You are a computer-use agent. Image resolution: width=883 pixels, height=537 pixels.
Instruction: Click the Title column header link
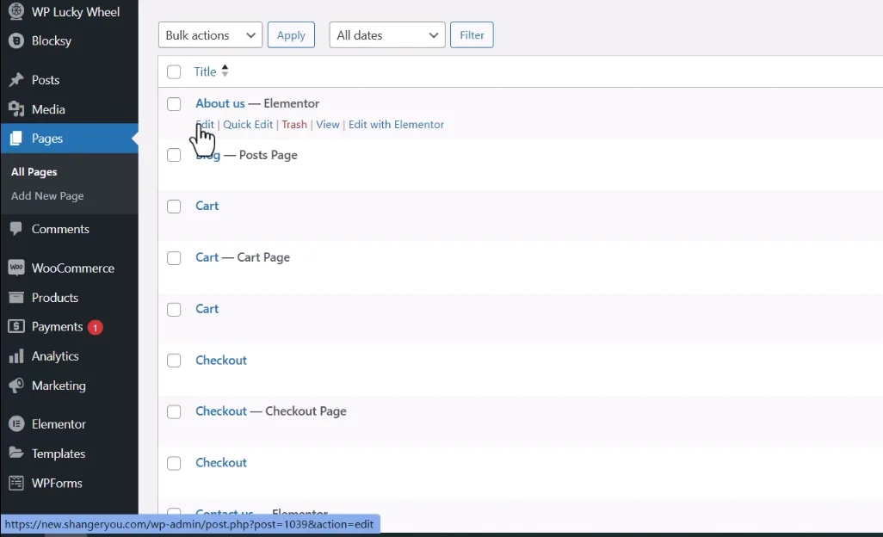pyautogui.click(x=205, y=71)
